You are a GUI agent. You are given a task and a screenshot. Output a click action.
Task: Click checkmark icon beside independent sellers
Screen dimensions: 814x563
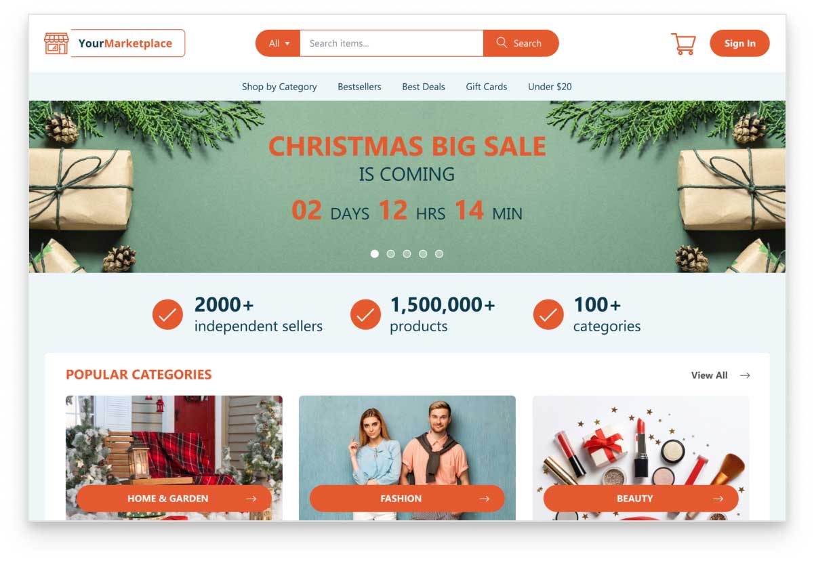coord(167,314)
